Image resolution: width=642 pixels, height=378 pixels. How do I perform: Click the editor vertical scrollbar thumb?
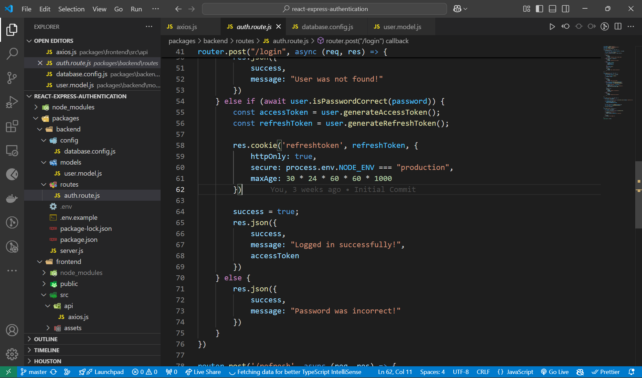(638, 195)
